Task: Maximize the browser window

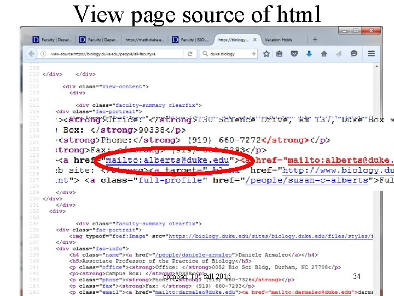Action: [356, 31]
